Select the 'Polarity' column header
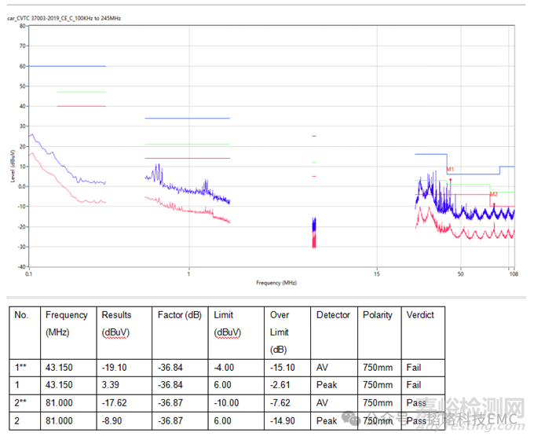The height and width of the screenshot is (440, 534). coord(378,315)
